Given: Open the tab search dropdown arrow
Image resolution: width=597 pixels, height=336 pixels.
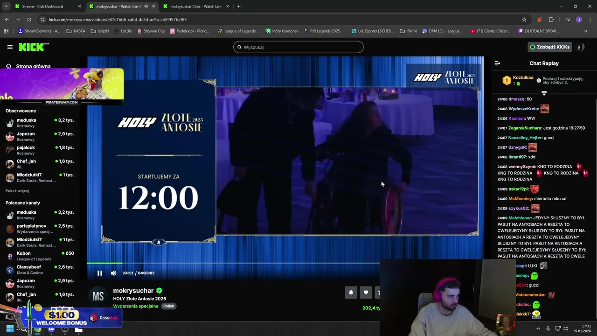Looking at the screenshot, I should [x=6, y=6].
